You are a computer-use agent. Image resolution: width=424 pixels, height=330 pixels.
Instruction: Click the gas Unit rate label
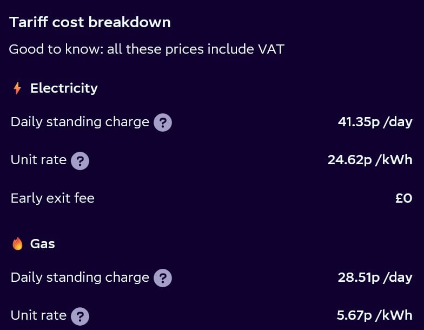click(x=39, y=315)
